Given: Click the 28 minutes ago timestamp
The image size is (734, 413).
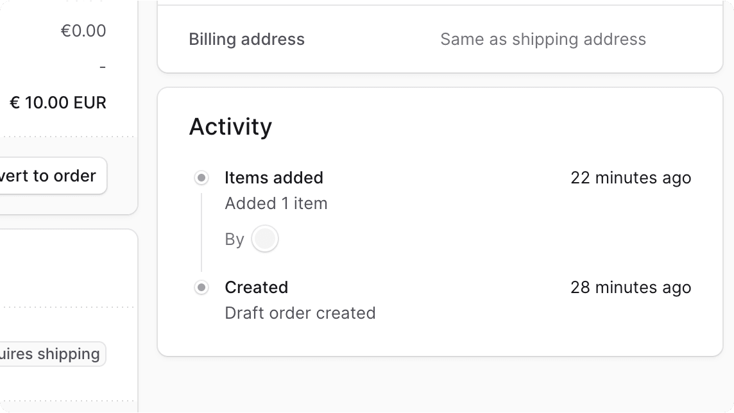Looking at the screenshot, I should (631, 287).
